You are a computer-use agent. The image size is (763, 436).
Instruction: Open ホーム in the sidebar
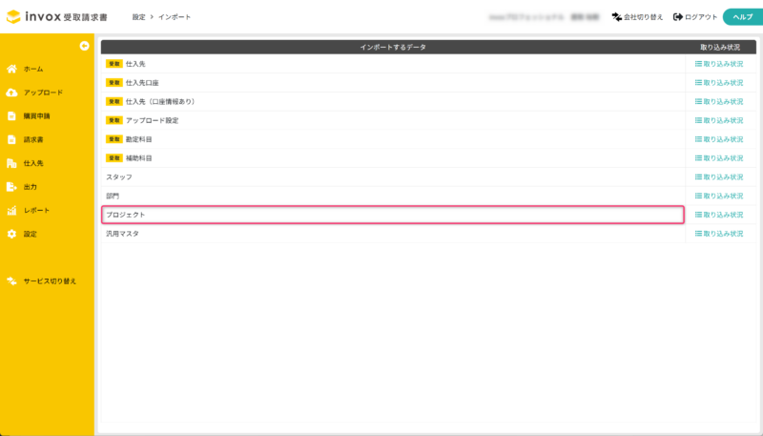pos(33,69)
